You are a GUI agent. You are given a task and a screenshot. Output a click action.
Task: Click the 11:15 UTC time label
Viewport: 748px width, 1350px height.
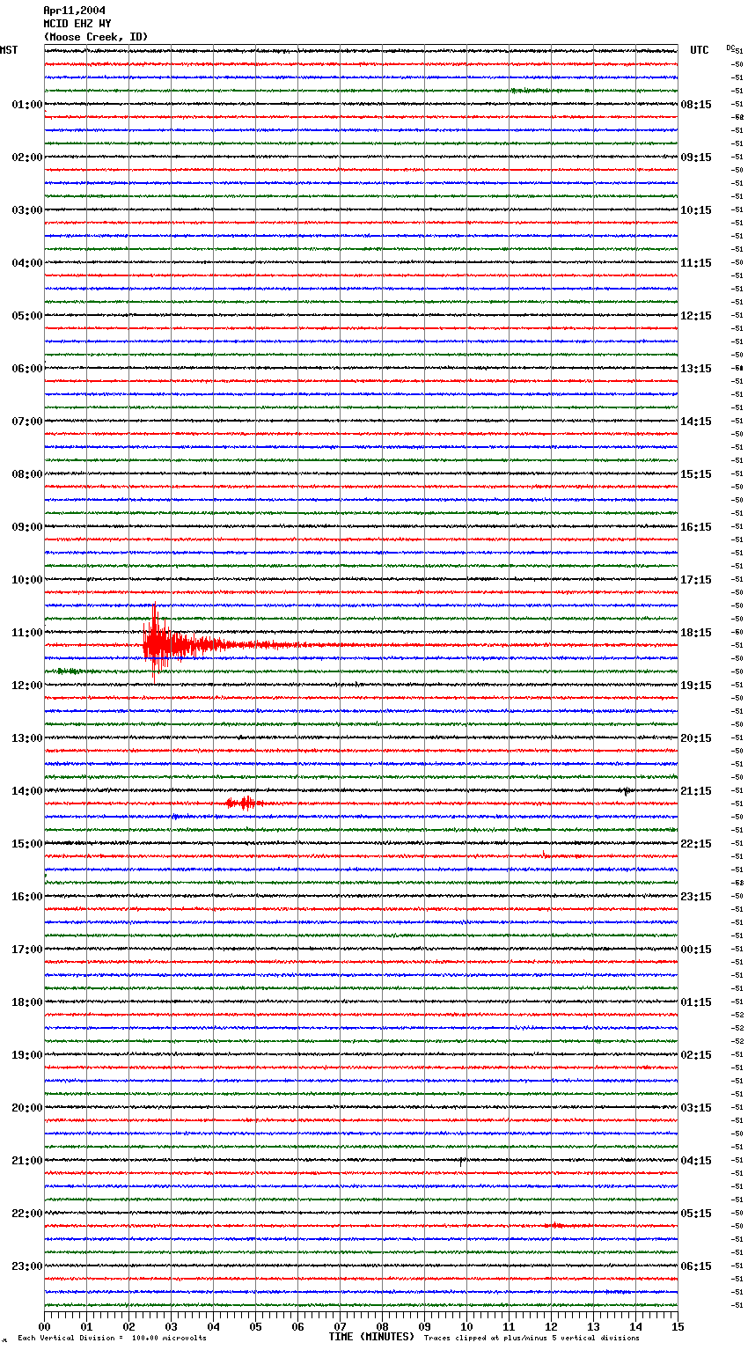[696, 263]
